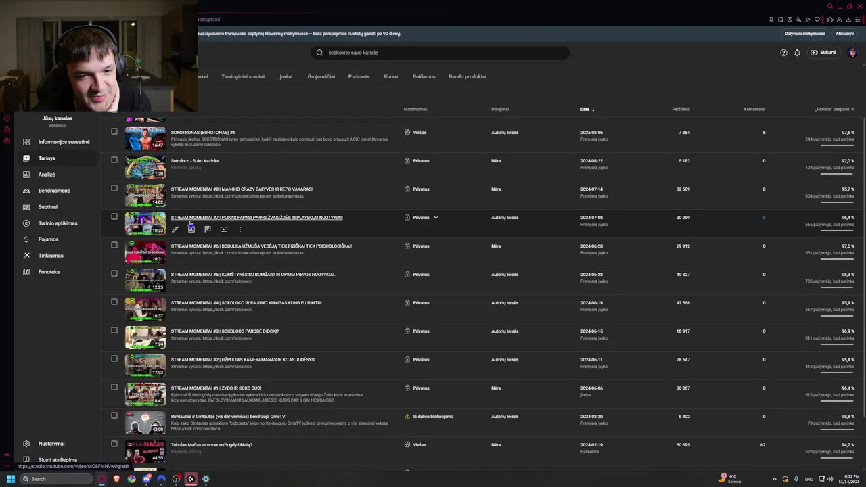Open the browser downloads icon
This screenshot has height=487, width=866.
[x=848, y=20]
